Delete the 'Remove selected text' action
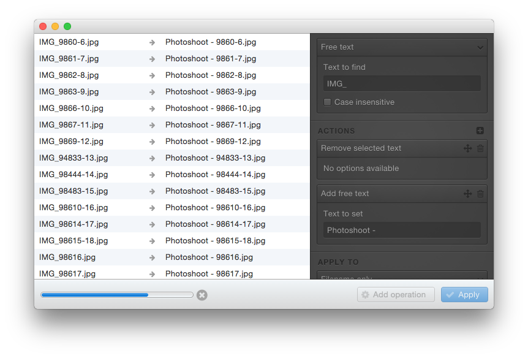Image resolution: width=528 pixels, height=358 pixels. click(x=480, y=148)
